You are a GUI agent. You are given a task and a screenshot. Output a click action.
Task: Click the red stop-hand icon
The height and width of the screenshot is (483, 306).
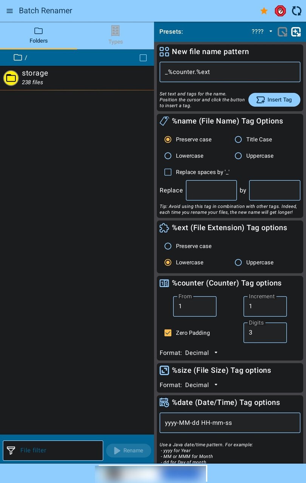(280, 11)
